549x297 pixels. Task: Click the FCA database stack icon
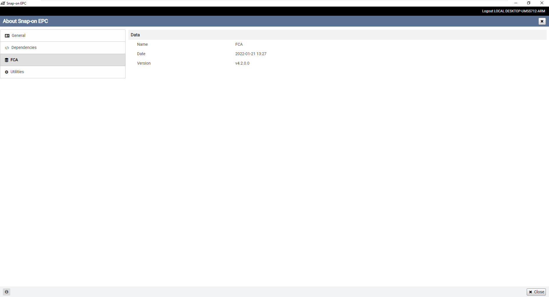[x=7, y=60]
